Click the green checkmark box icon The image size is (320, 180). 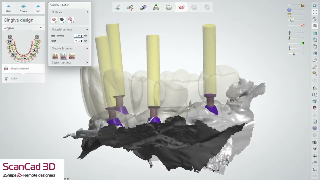[x=315, y=122]
